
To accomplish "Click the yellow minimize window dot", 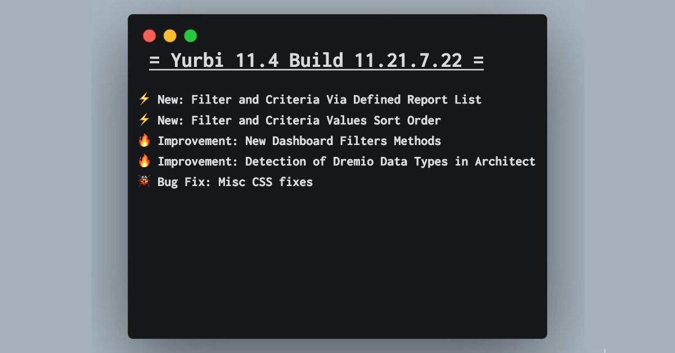I will [x=170, y=36].
